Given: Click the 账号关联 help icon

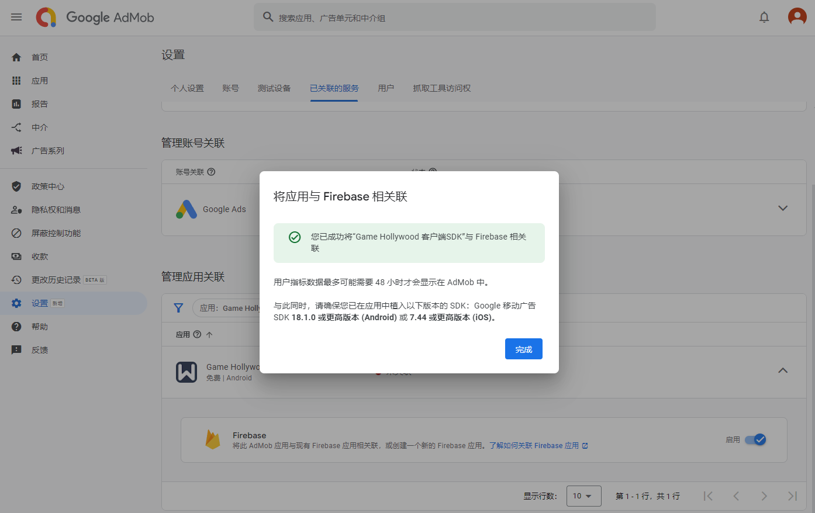Looking at the screenshot, I should (x=212, y=172).
